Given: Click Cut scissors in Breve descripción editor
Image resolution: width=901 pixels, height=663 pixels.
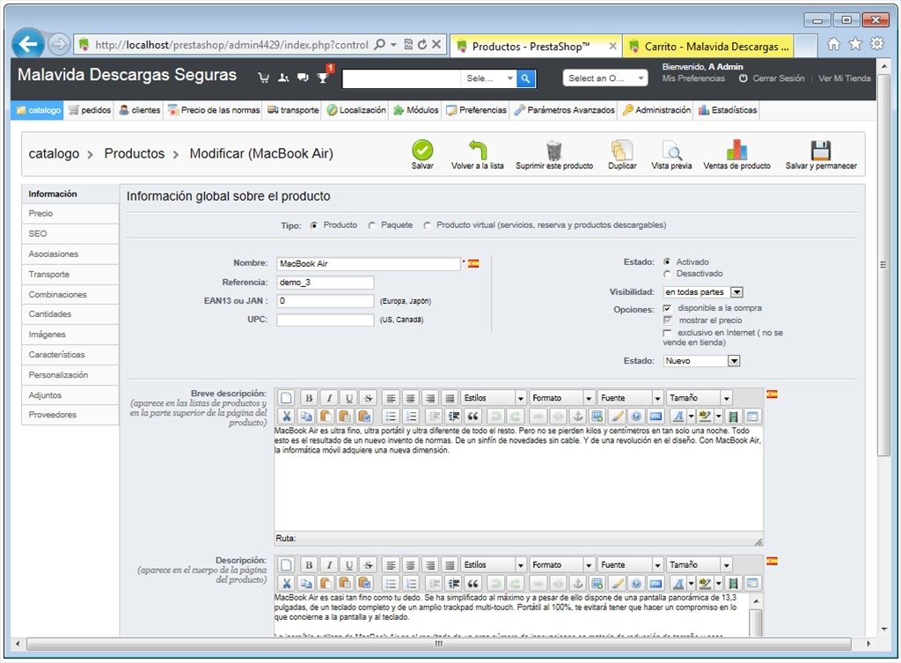Looking at the screenshot, I should pyautogui.click(x=286, y=416).
